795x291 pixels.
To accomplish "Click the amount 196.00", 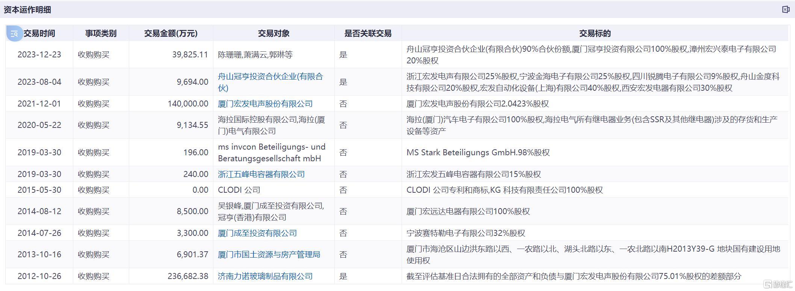I will coord(196,153).
